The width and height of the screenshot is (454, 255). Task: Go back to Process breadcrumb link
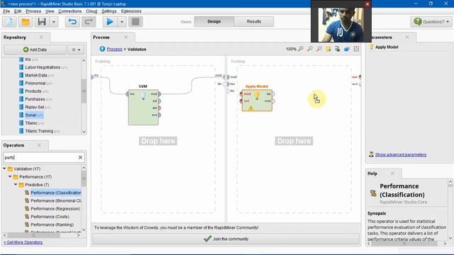114,49
